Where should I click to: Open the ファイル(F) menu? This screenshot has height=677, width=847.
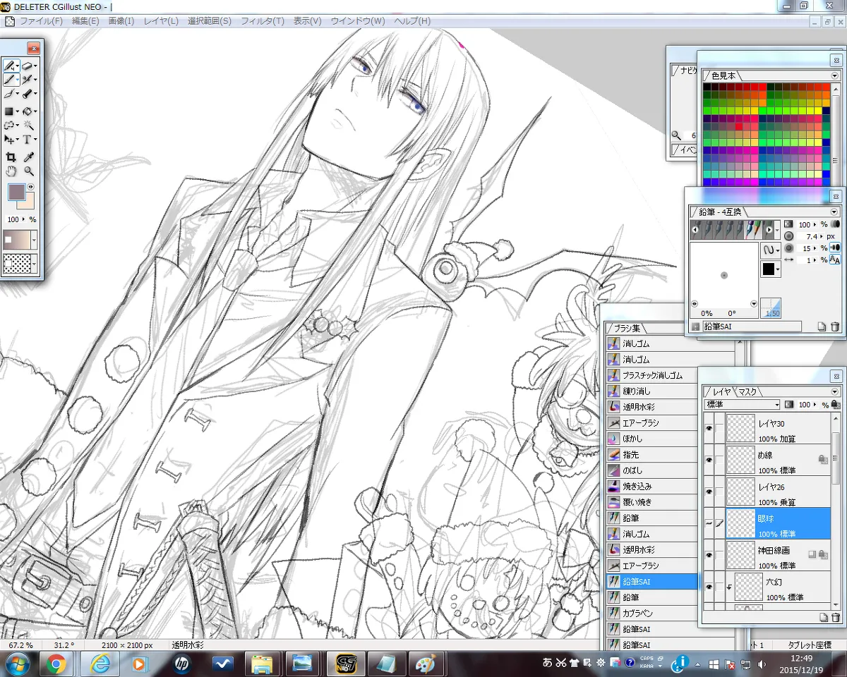41,21
